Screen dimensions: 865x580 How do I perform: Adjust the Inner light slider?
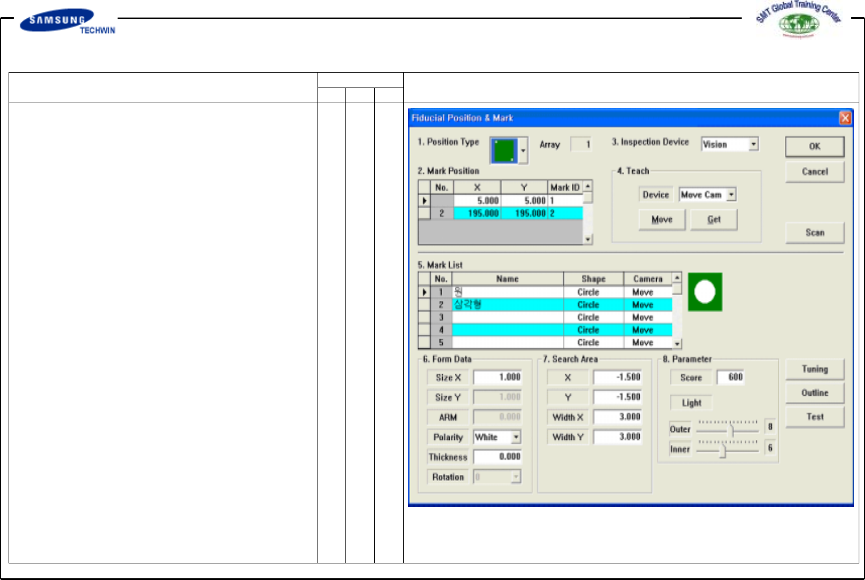click(x=723, y=451)
